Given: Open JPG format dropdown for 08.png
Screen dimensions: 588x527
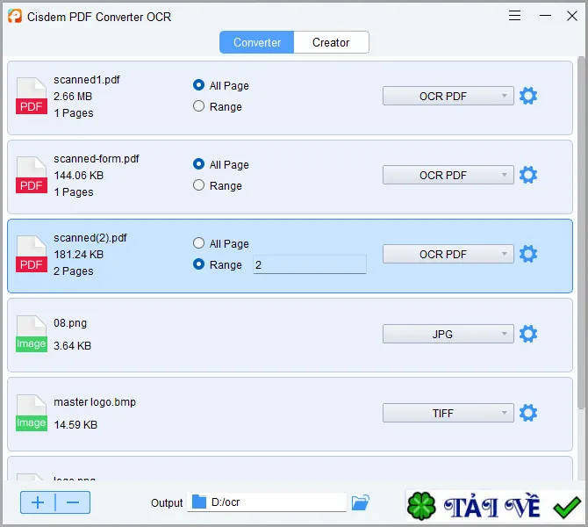Looking at the screenshot, I should (448, 334).
